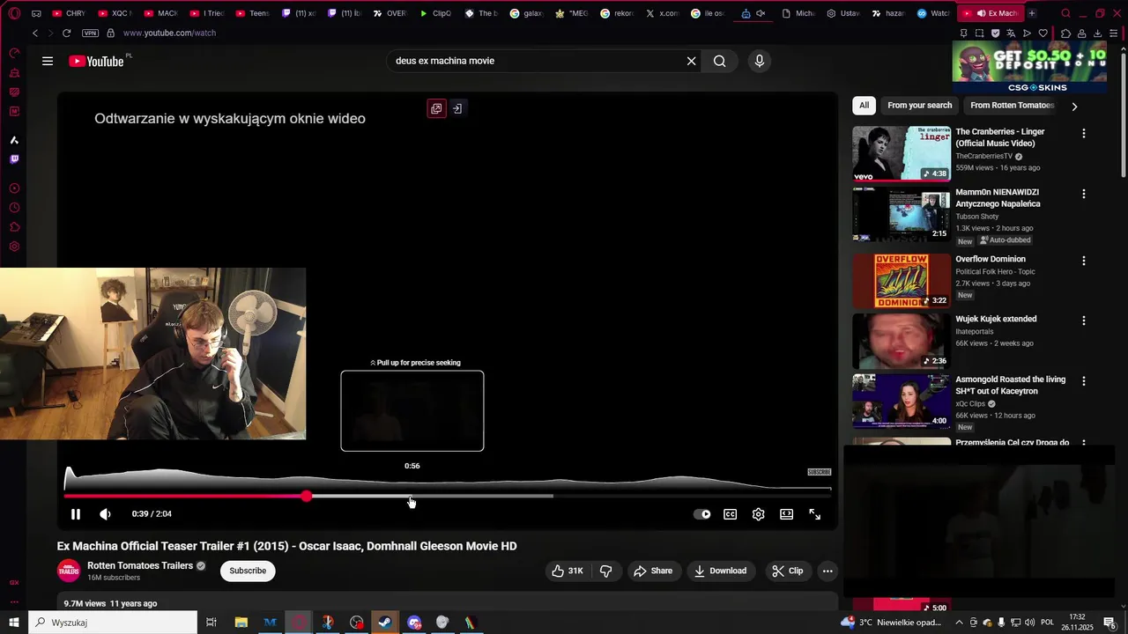The width and height of the screenshot is (1128, 634).
Task: Share the video
Action: pyautogui.click(x=653, y=571)
